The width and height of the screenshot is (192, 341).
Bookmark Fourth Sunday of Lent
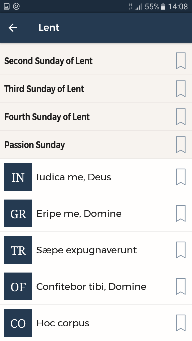click(x=181, y=117)
